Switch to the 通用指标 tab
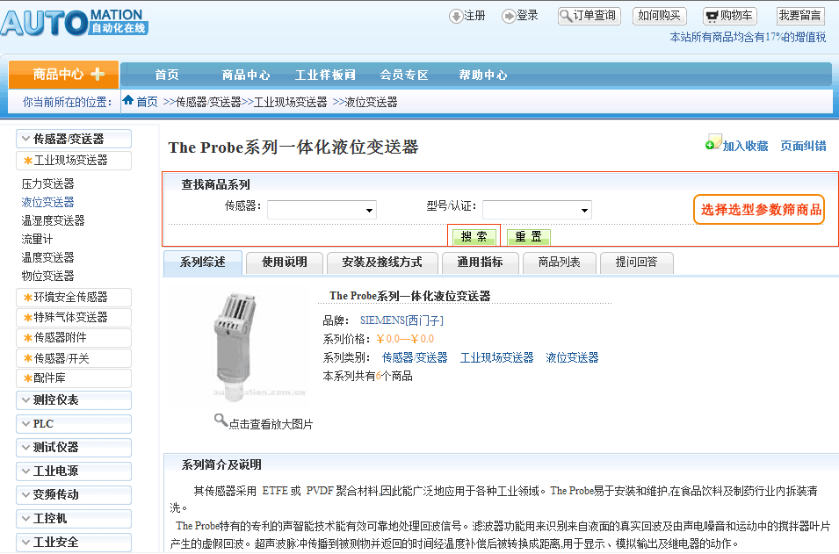 pos(480,263)
